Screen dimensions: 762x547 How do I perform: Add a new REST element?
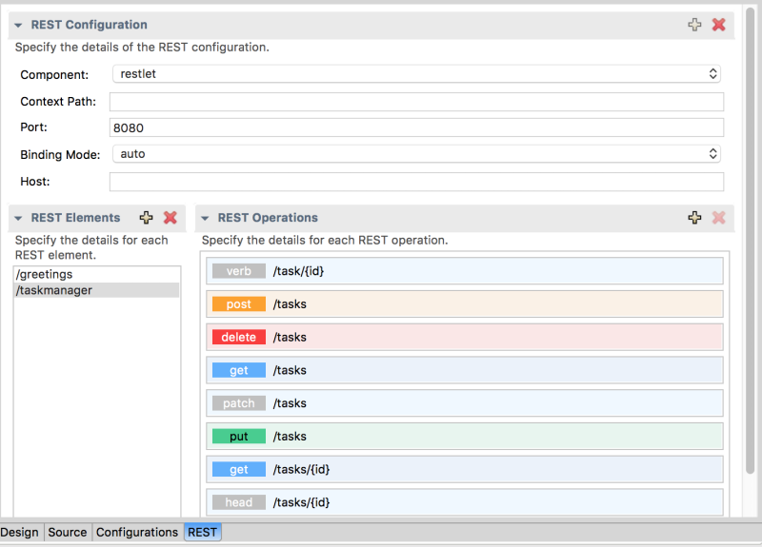(x=146, y=218)
